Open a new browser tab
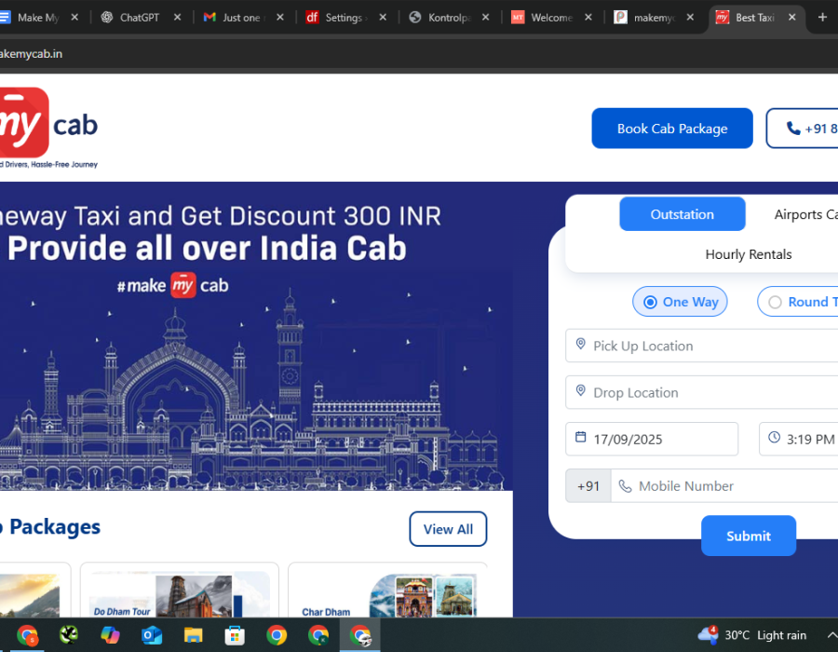This screenshot has height=652, width=838. pyautogui.click(x=821, y=17)
